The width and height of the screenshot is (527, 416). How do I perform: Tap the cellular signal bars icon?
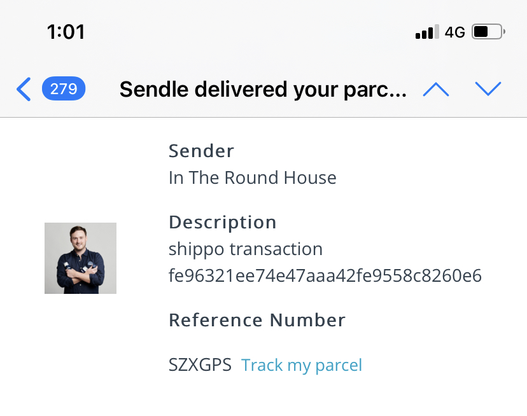(427, 32)
